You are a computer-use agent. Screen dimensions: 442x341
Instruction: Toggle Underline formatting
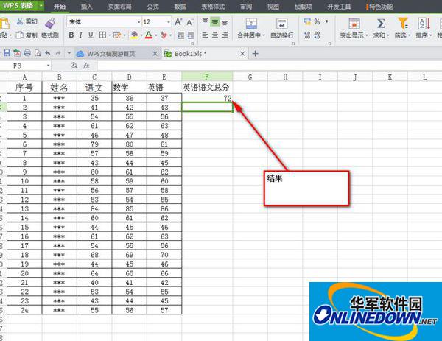click(x=91, y=35)
